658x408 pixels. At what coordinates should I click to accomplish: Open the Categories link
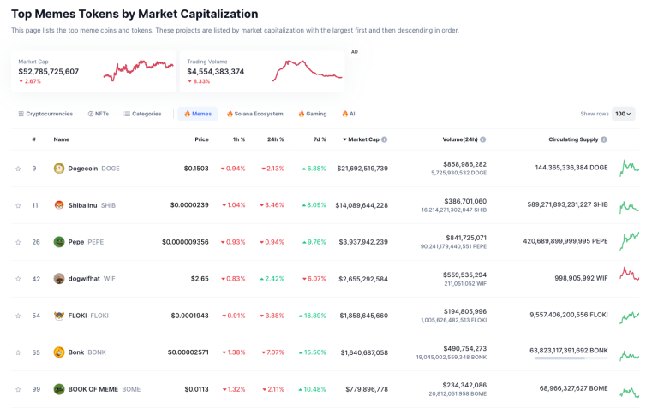[142, 114]
